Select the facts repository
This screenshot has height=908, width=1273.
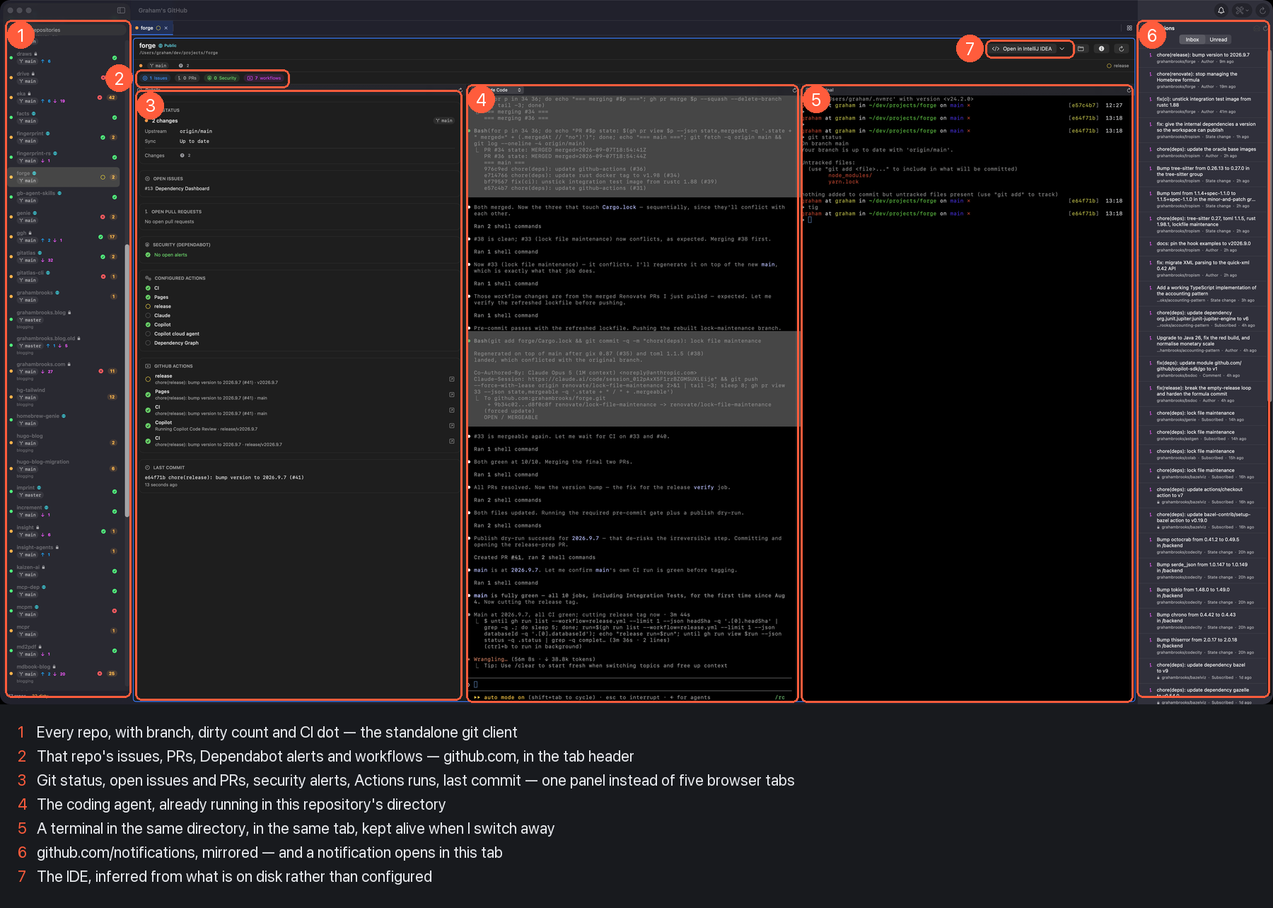pos(64,117)
